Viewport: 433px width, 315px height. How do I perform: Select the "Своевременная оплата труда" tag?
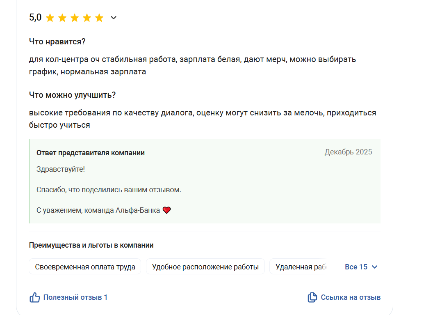85,267
